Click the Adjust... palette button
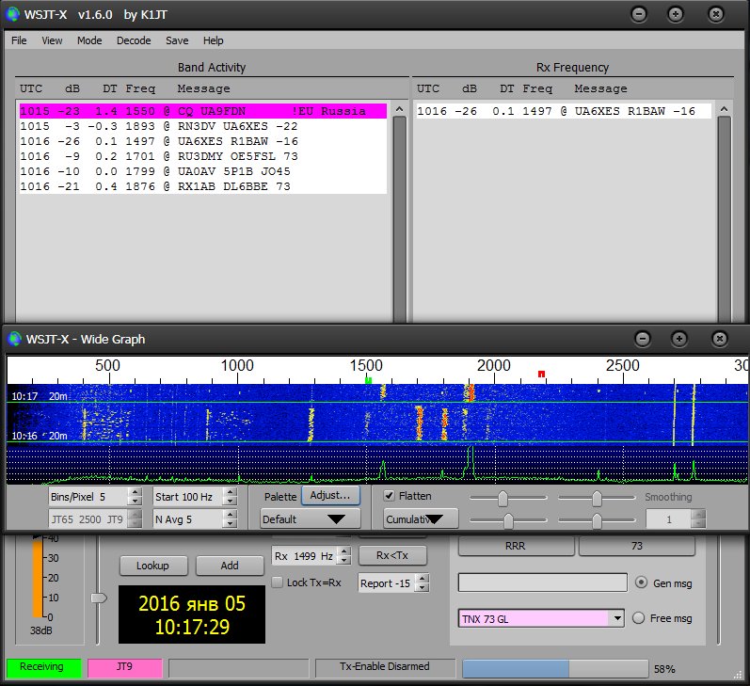Screen dimensions: 750x686 click(x=330, y=495)
